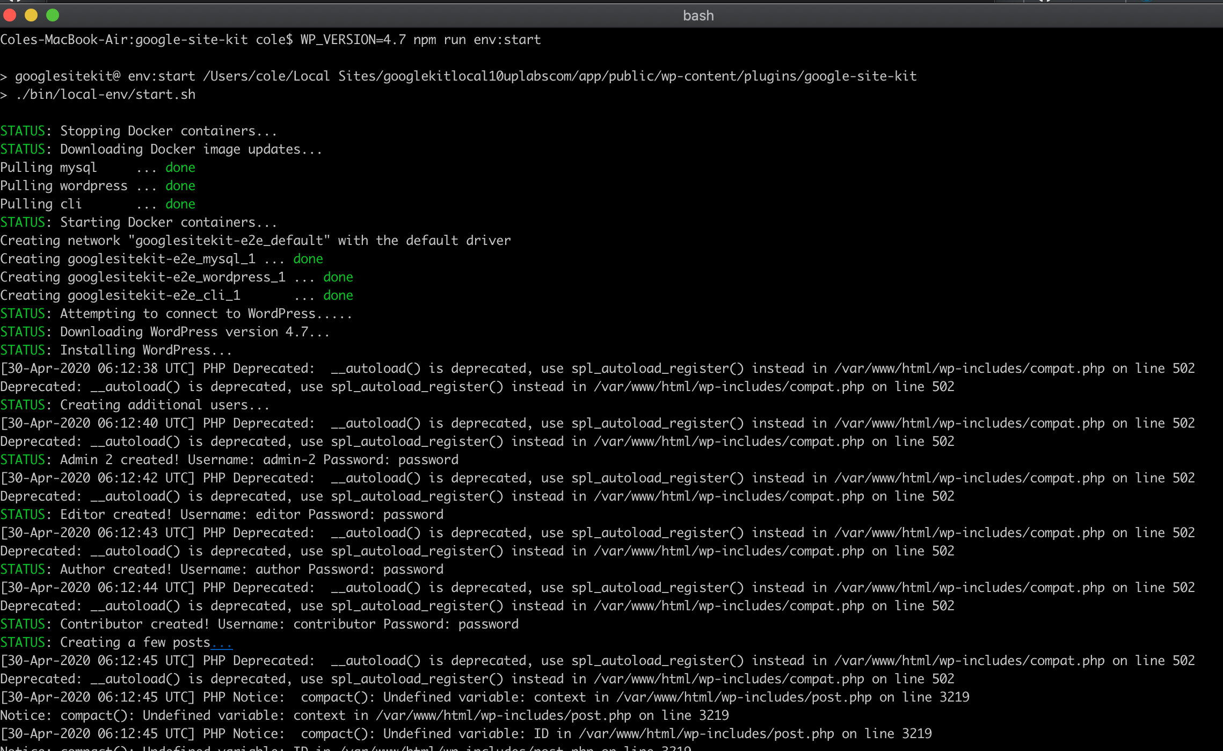Click the googlesitekit@ env:start path line
Screen dimensions: 1223x751
click(x=458, y=76)
